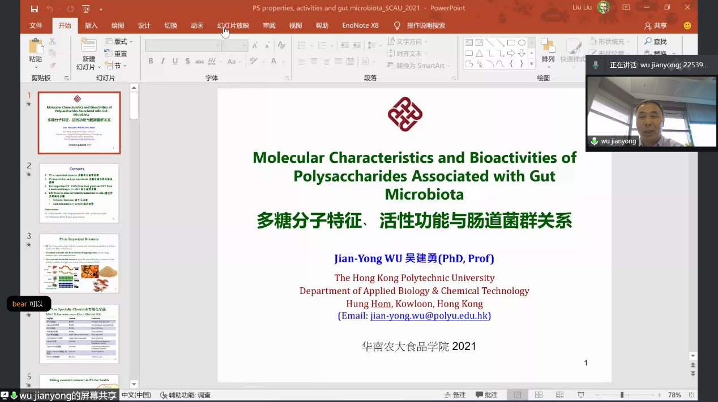
Task: Expand the Layout (版式) dropdown
Action: click(119, 41)
